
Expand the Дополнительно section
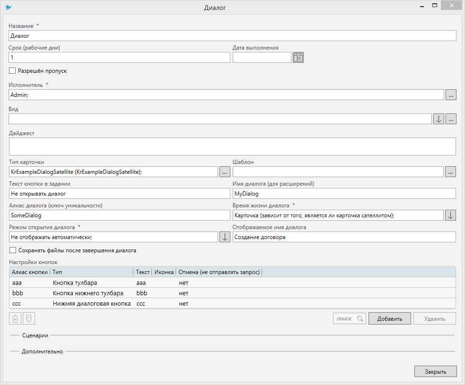42,351
